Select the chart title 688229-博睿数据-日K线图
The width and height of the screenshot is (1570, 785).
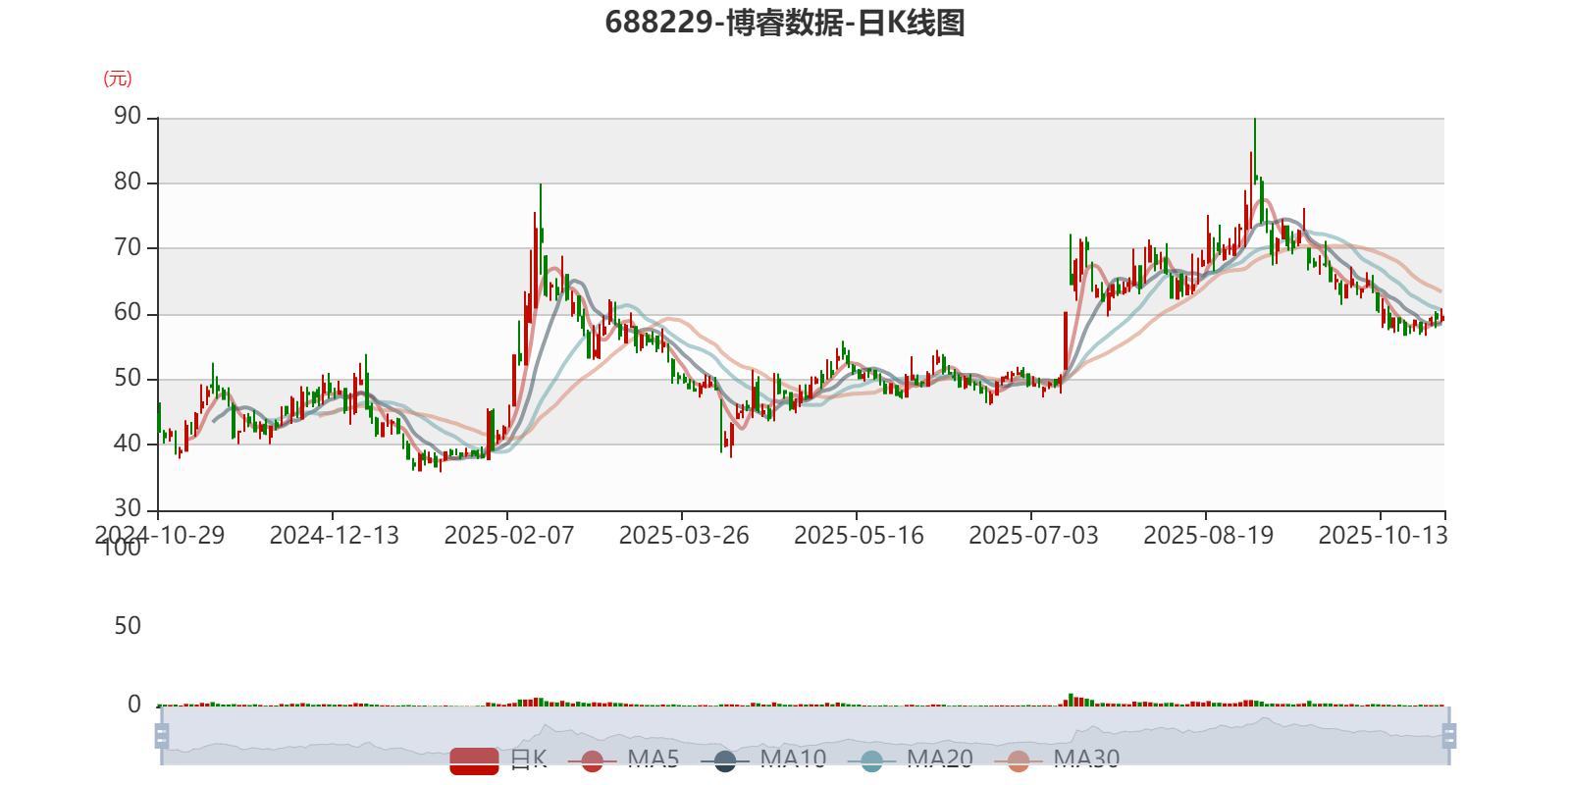click(785, 23)
